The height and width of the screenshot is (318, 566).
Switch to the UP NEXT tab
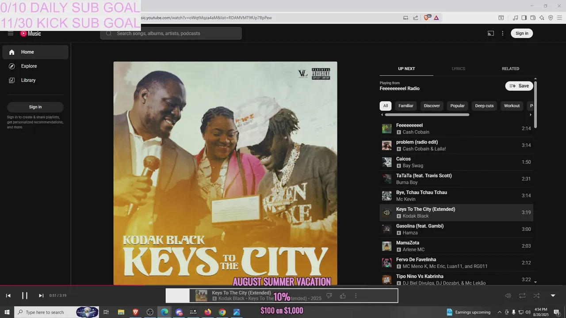(406, 69)
